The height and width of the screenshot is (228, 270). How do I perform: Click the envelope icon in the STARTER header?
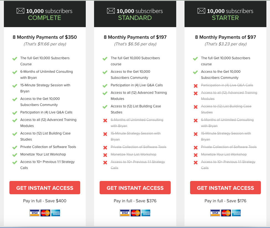201,11
